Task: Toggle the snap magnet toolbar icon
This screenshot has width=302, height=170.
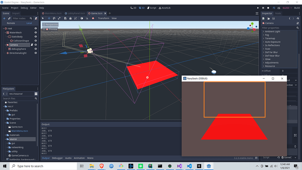Action: click(87, 18)
